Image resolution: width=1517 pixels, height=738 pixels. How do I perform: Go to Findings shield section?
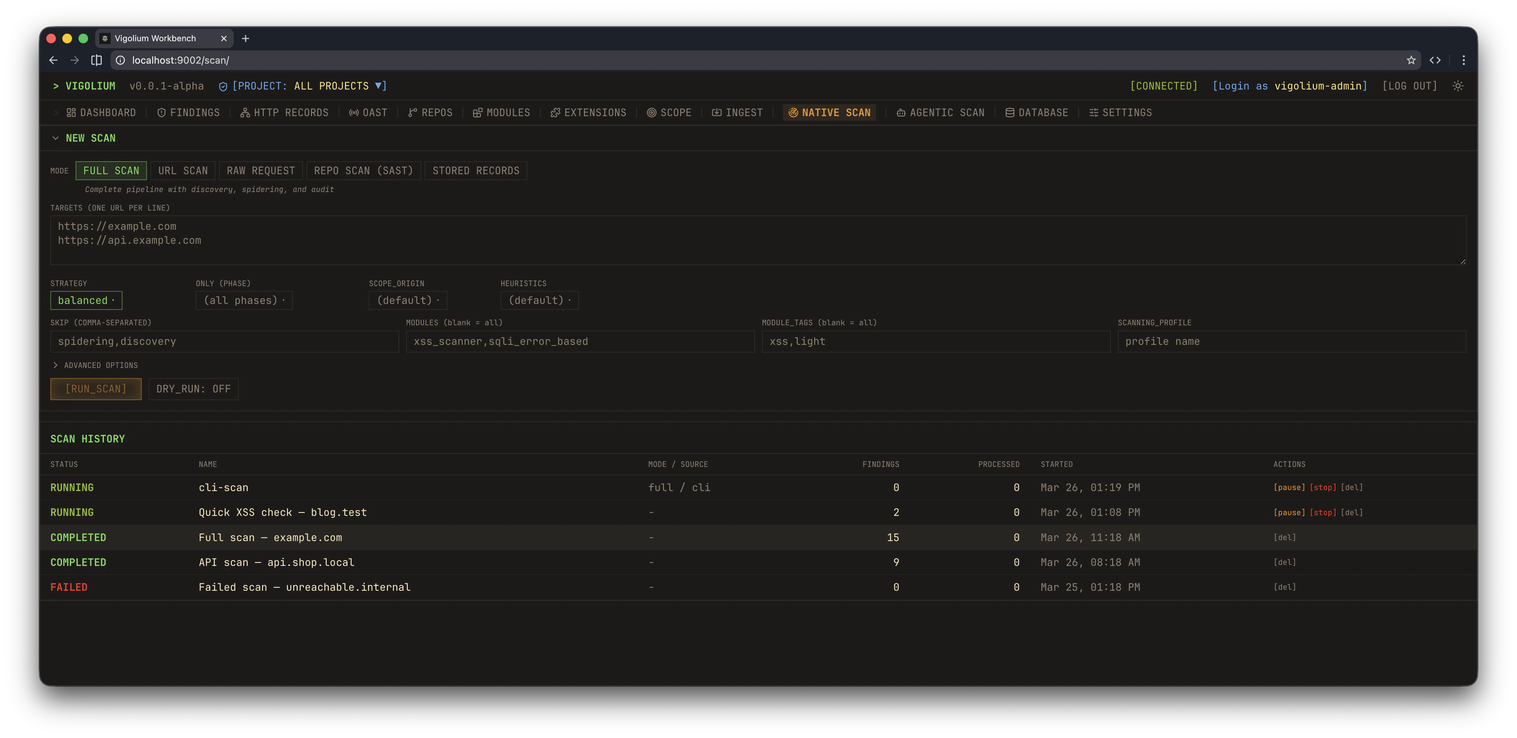tap(189, 112)
